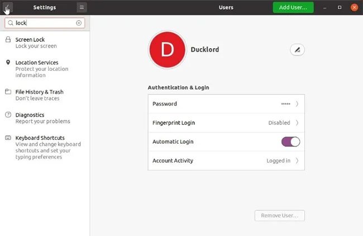Click the magnifier icon in search box
Image resolution: width=363 pixels, height=236 pixels.
(x=11, y=23)
